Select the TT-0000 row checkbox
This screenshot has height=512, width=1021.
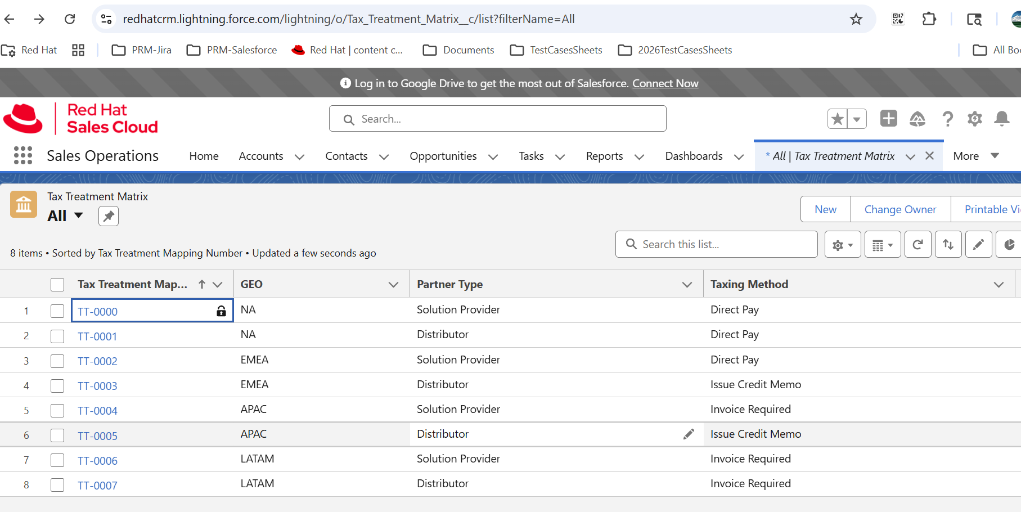(x=57, y=311)
